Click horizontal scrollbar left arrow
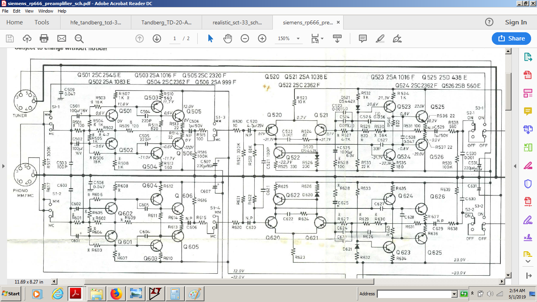This screenshot has height=302, width=537. (54, 282)
